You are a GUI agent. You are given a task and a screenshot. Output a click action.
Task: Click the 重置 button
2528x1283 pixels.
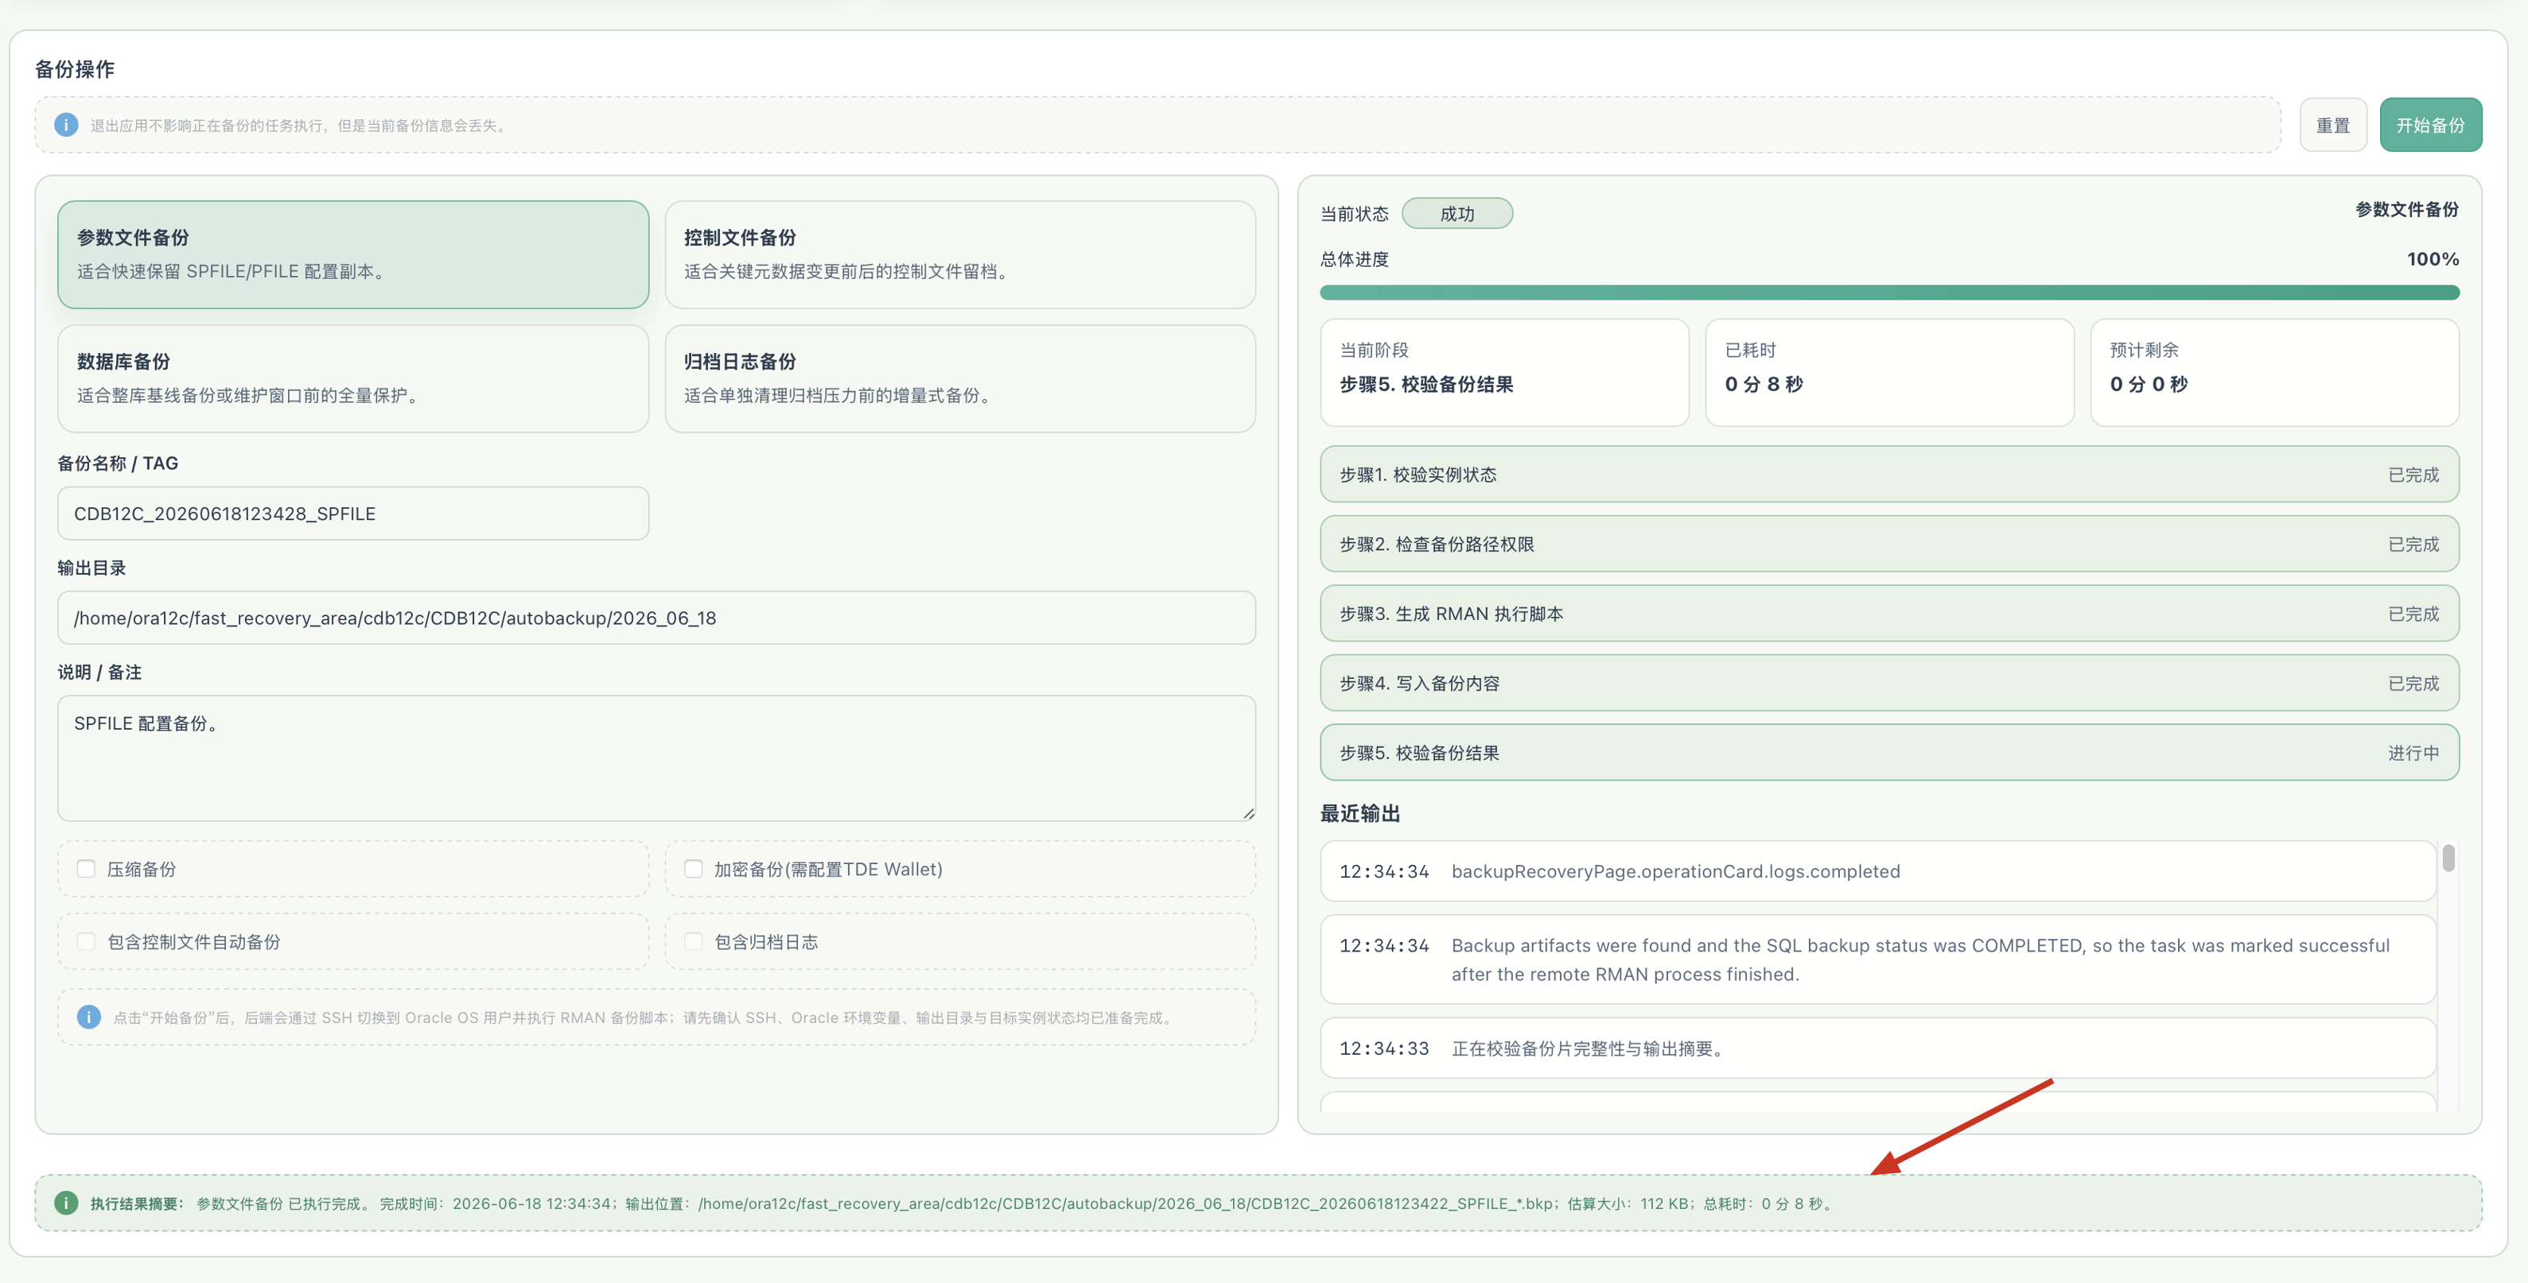click(2332, 125)
